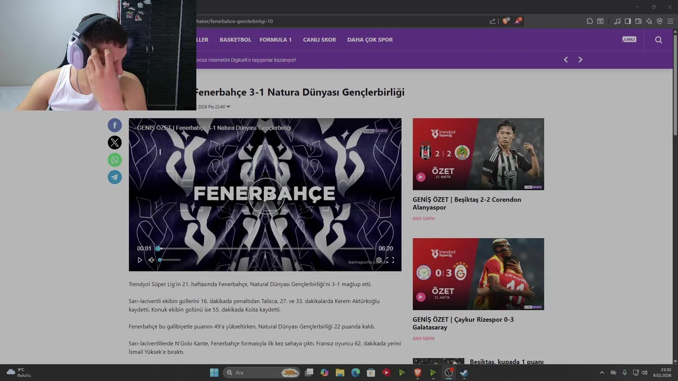Screen dimensions: 678x381
Task: Open Rizespor vs Galatasaray video thumbnail
Action: [478, 274]
